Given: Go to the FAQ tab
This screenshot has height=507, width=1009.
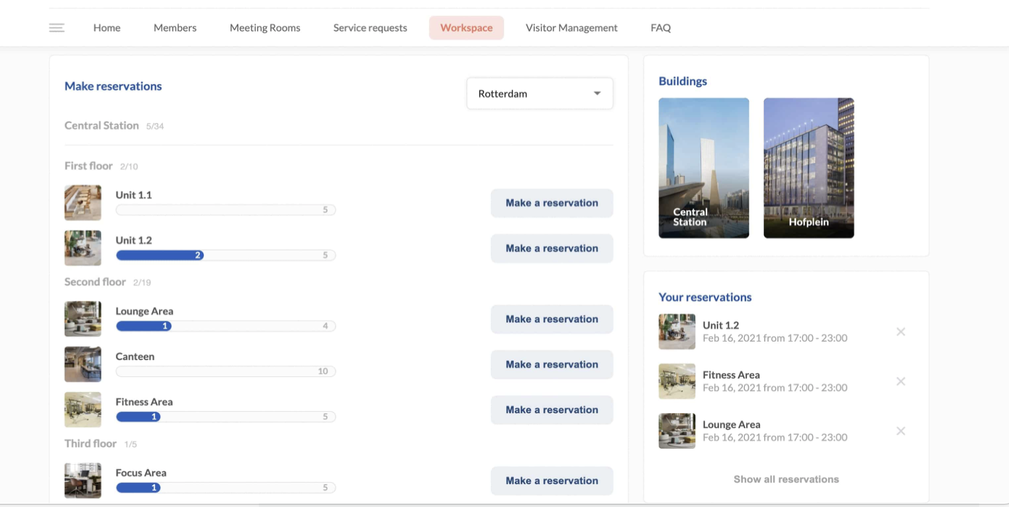Looking at the screenshot, I should click(x=661, y=28).
